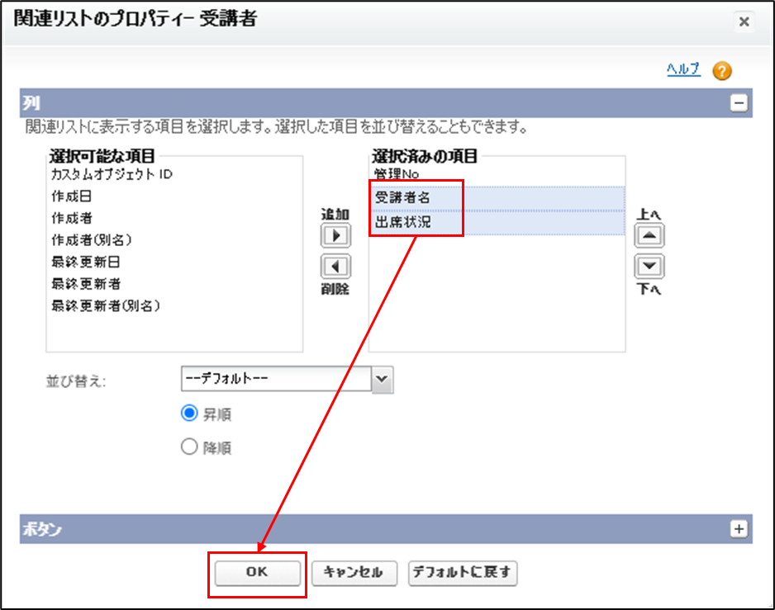The width and height of the screenshot is (775, 610).
Task: Close the related list properties dialog
Action: (x=744, y=22)
